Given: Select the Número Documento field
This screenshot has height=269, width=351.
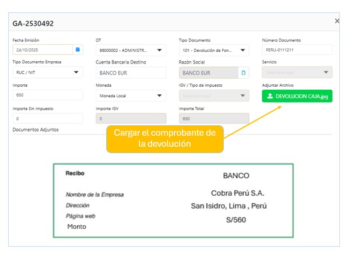Looking at the screenshot, I should tap(297, 50).
